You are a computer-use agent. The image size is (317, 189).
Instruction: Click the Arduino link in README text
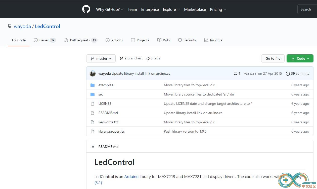[131, 177]
